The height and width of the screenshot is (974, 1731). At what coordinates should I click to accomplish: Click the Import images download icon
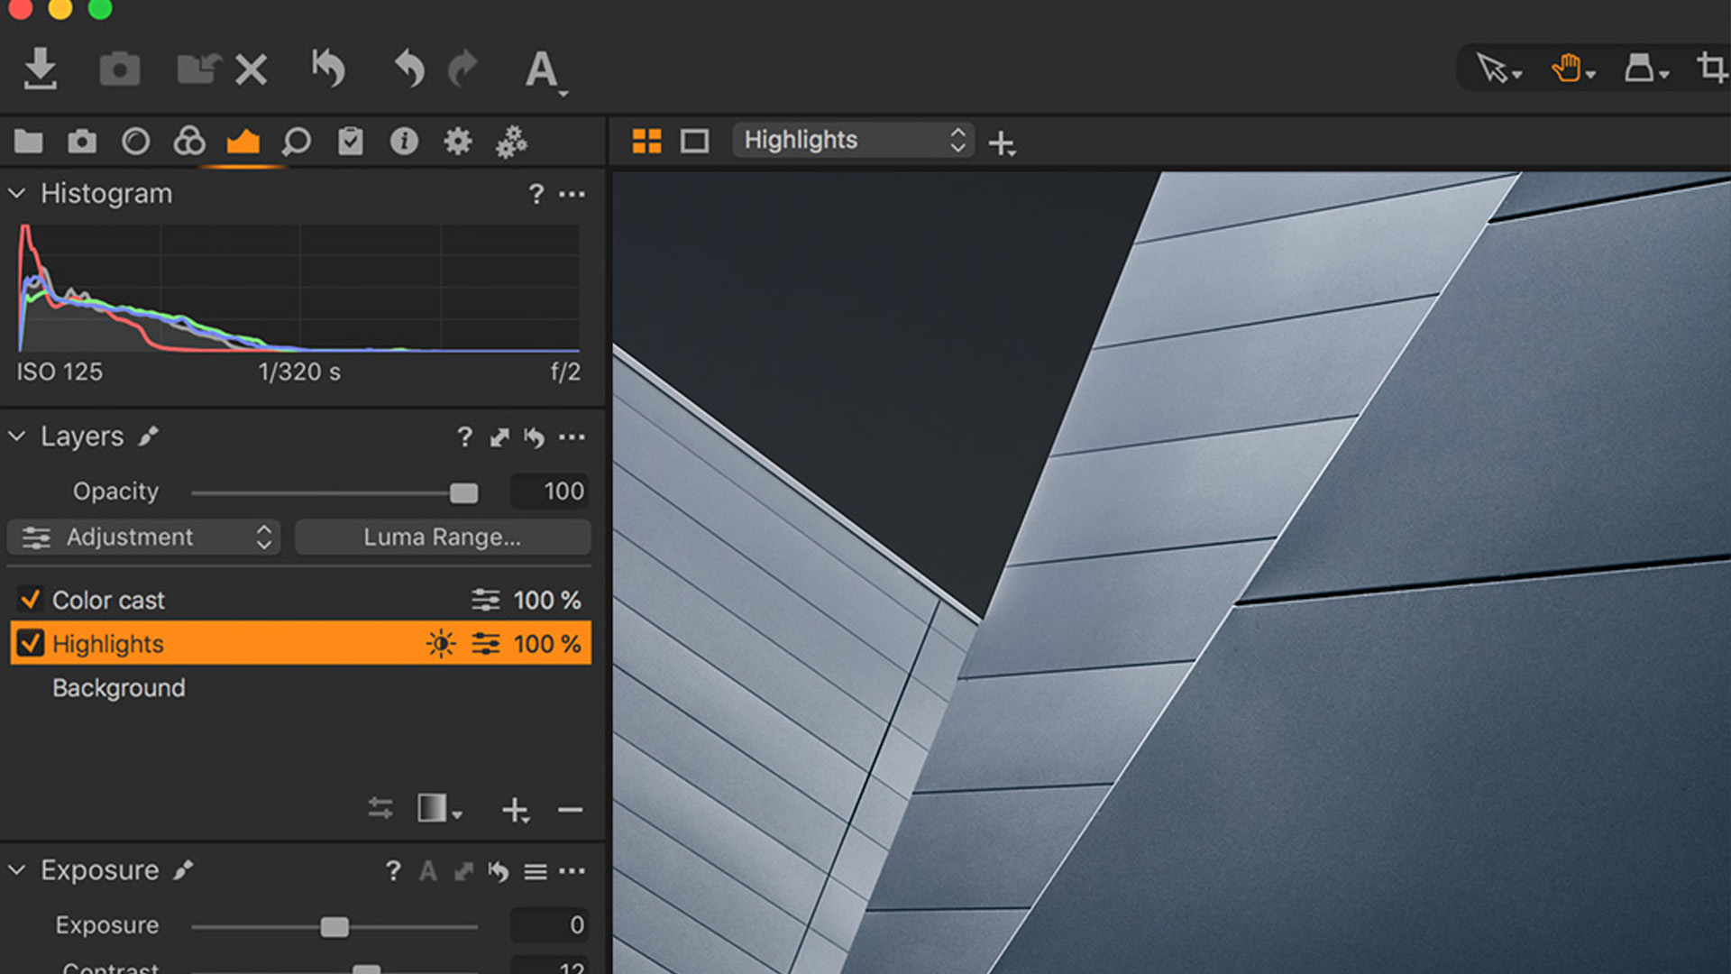pyautogui.click(x=40, y=69)
